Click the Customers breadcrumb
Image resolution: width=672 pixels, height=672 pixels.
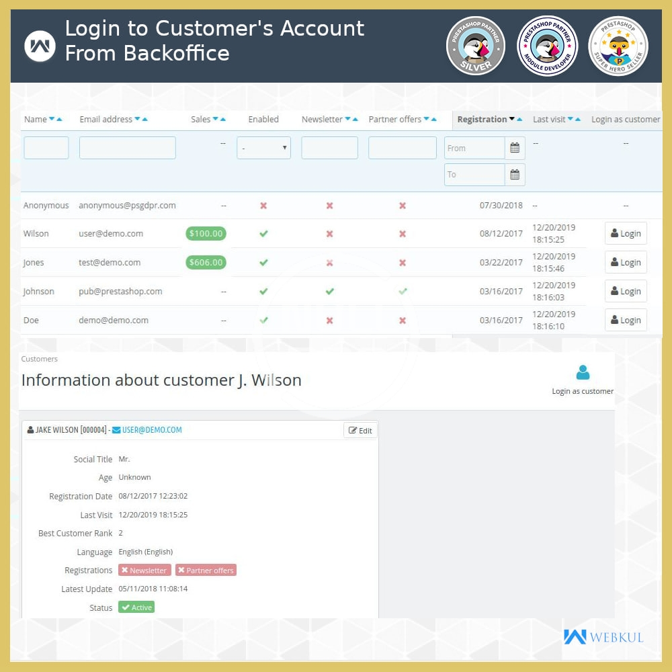(x=40, y=359)
